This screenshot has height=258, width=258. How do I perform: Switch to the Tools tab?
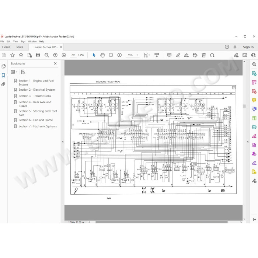coord(20,47)
